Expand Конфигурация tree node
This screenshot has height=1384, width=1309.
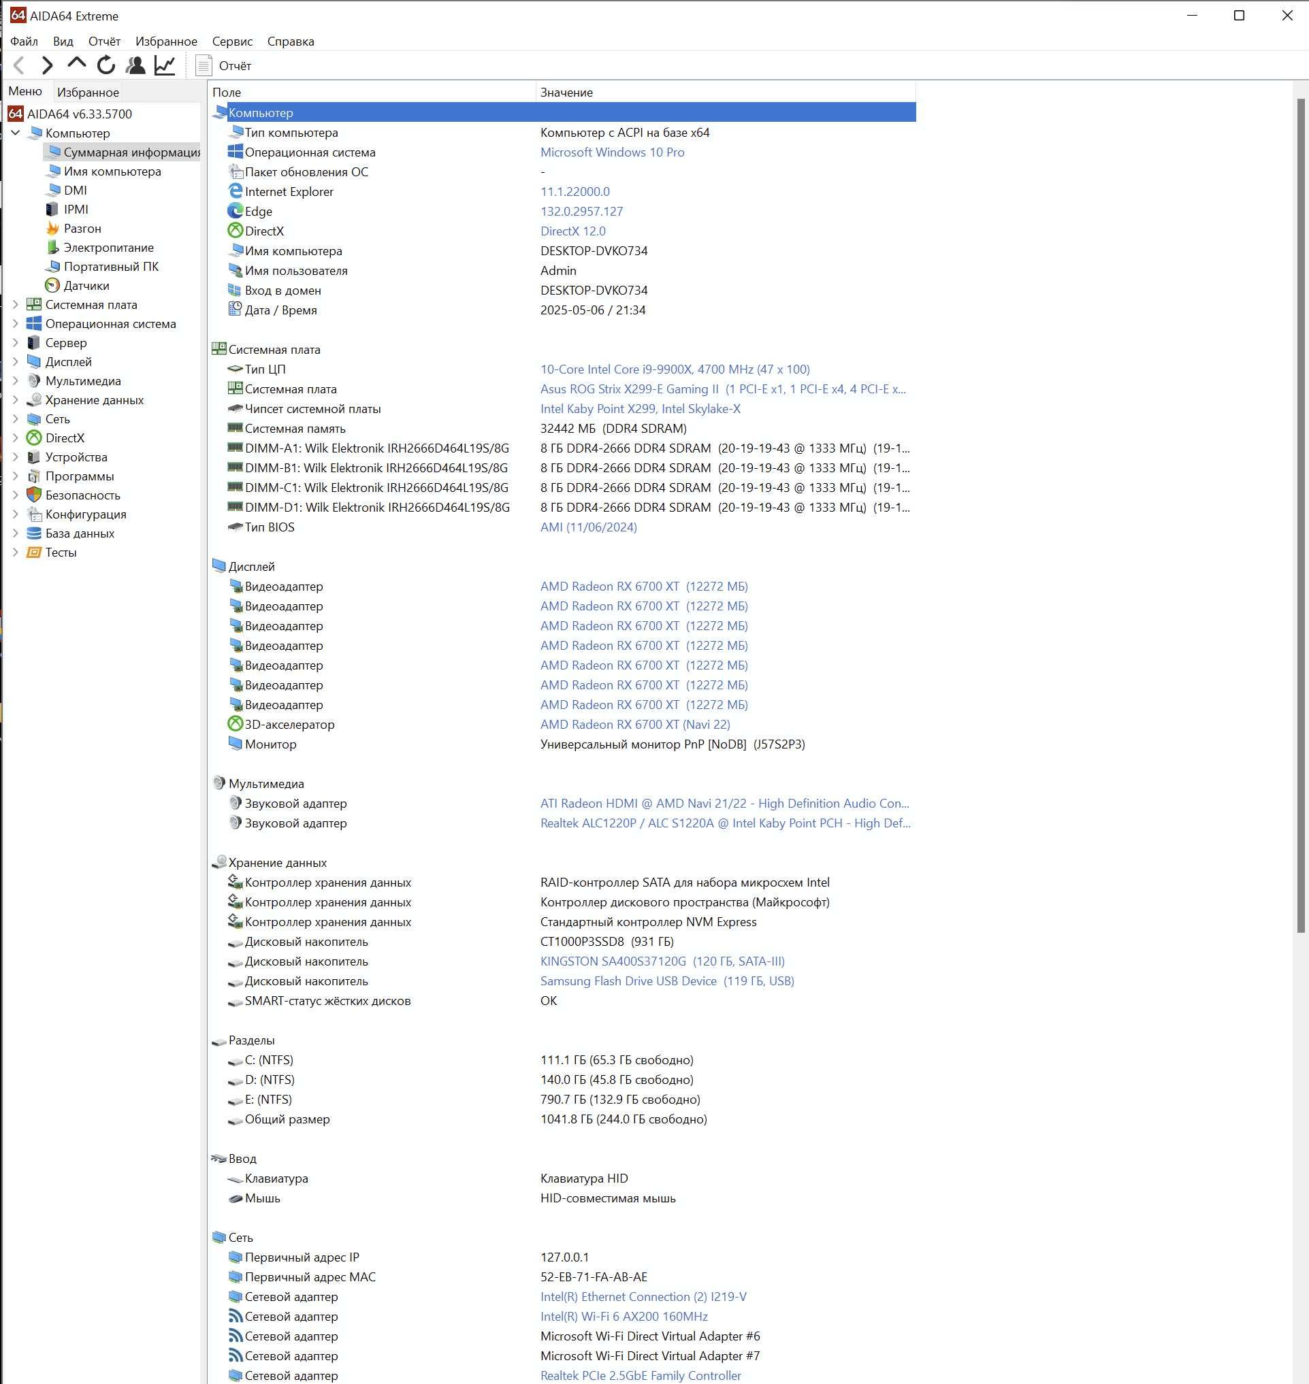[16, 514]
